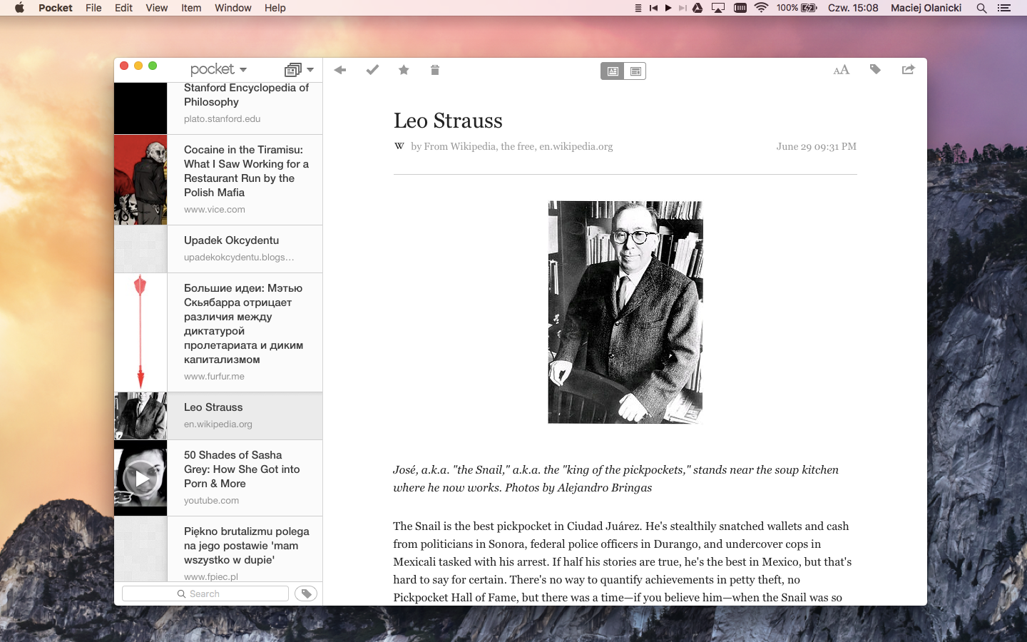Play the 50 Shades of Sasha Grey video thumbnail
1027x642 pixels.
[140, 479]
